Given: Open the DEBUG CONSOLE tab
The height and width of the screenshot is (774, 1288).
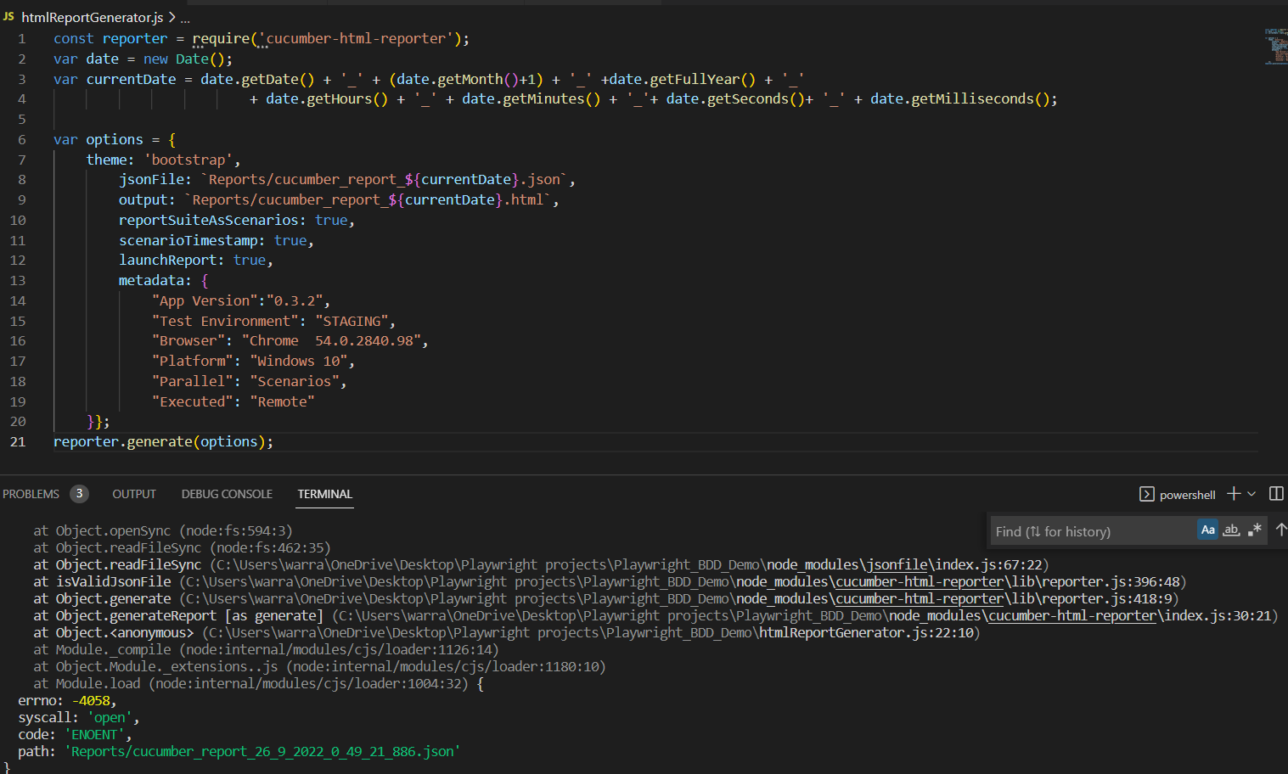Looking at the screenshot, I should pos(226,493).
